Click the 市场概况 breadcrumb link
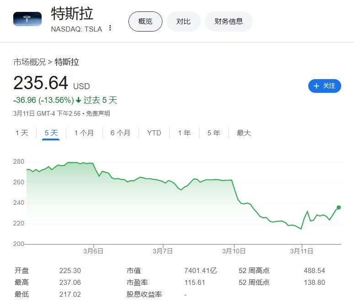Viewport: 354px width, 305px height. (30, 62)
